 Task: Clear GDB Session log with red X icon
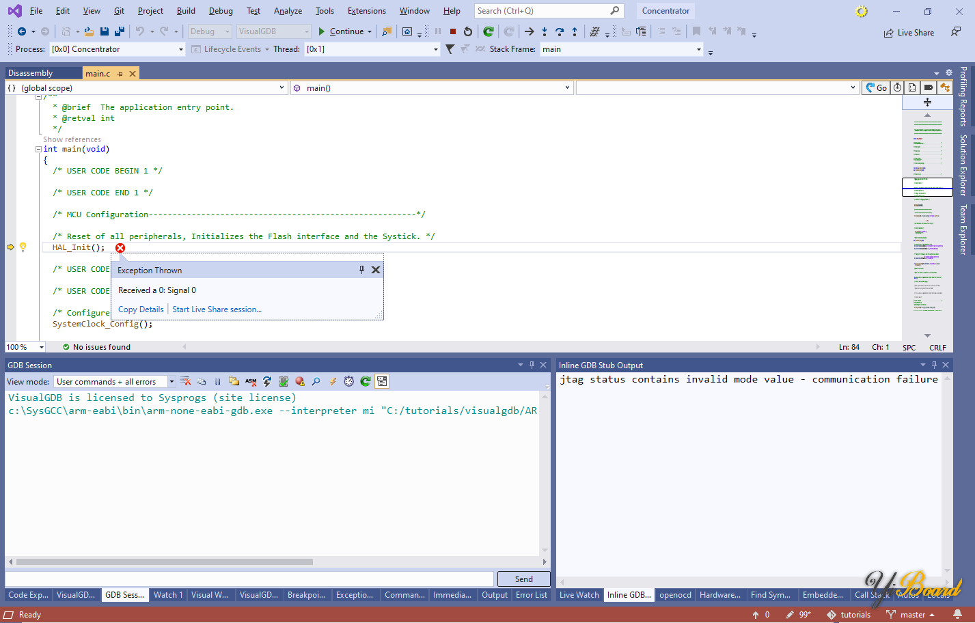click(x=186, y=381)
